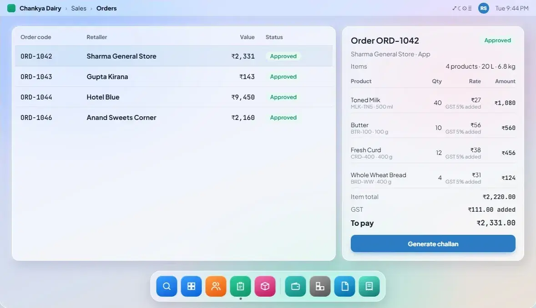This screenshot has width=536, height=308.
Task: Select order row ORD-1044
Action: click(174, 97)
